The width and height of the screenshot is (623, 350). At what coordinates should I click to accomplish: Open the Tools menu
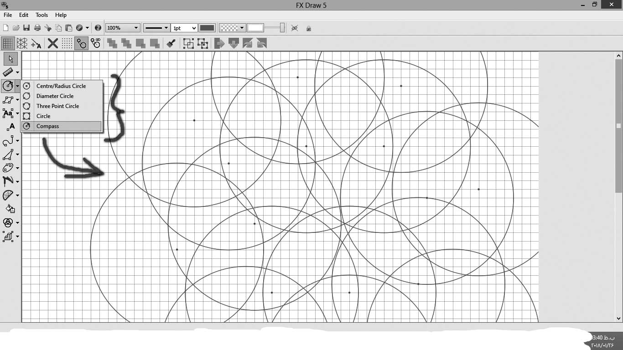[x=42, y=15]
